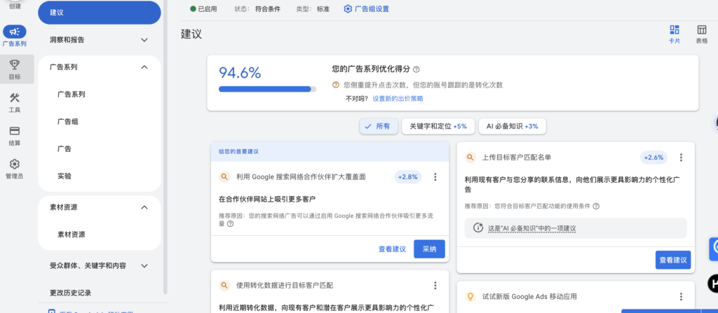Click the sidebar vertical scrollbar

click(165, 147)
